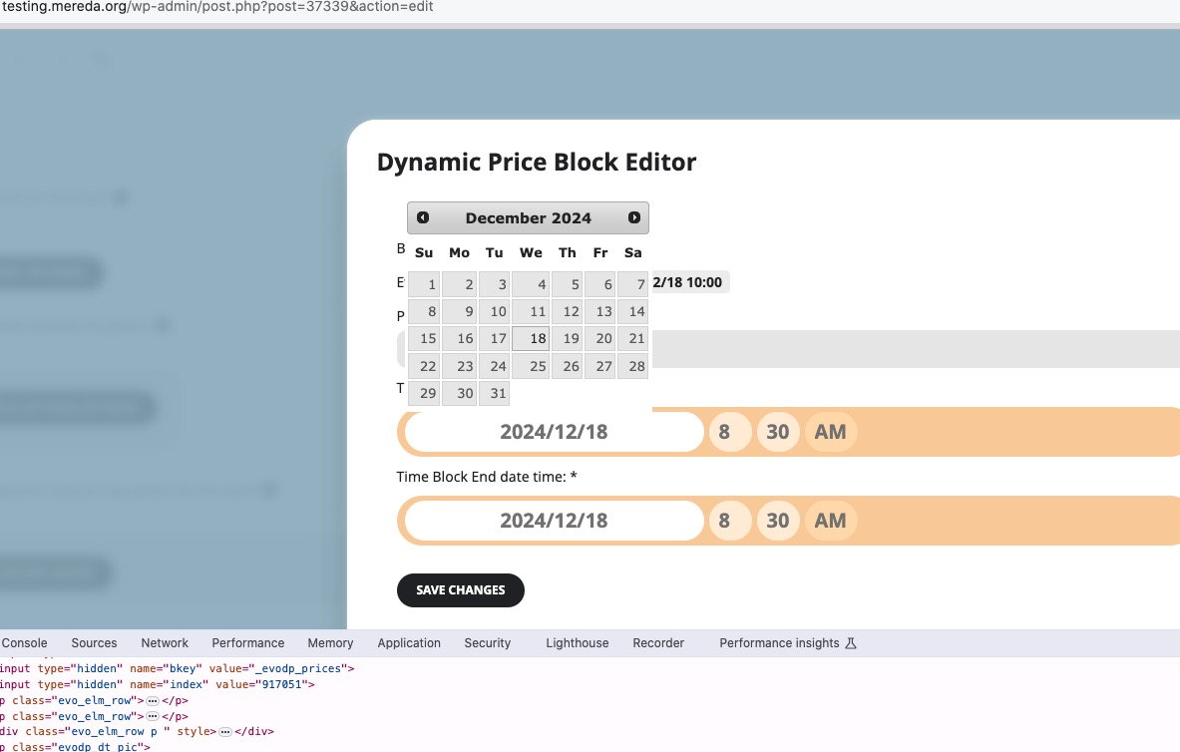Click start date field 2024/12/18
1180x752 pixels.
tap(554, 432)
